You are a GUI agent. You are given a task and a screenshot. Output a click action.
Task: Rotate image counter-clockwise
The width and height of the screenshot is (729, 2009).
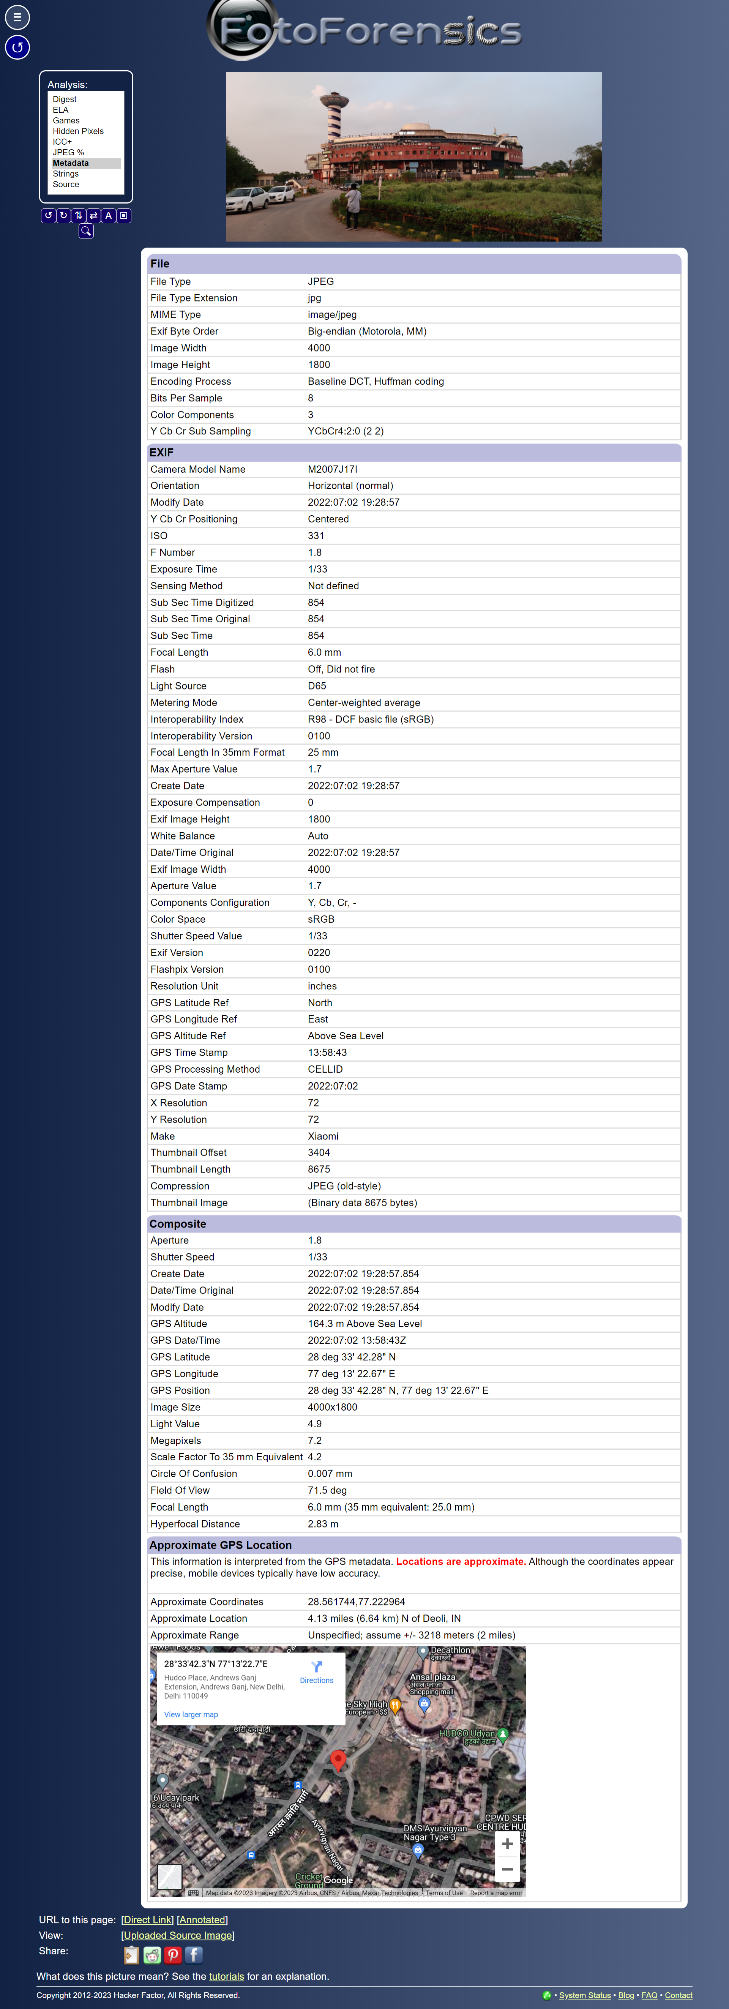[48, 216]
